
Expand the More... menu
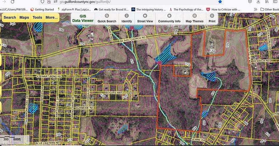click(x=51, y=17)
